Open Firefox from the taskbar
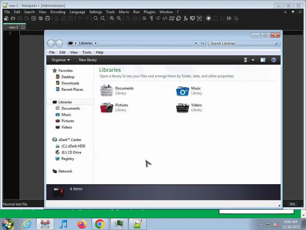 tap(82, 224)
